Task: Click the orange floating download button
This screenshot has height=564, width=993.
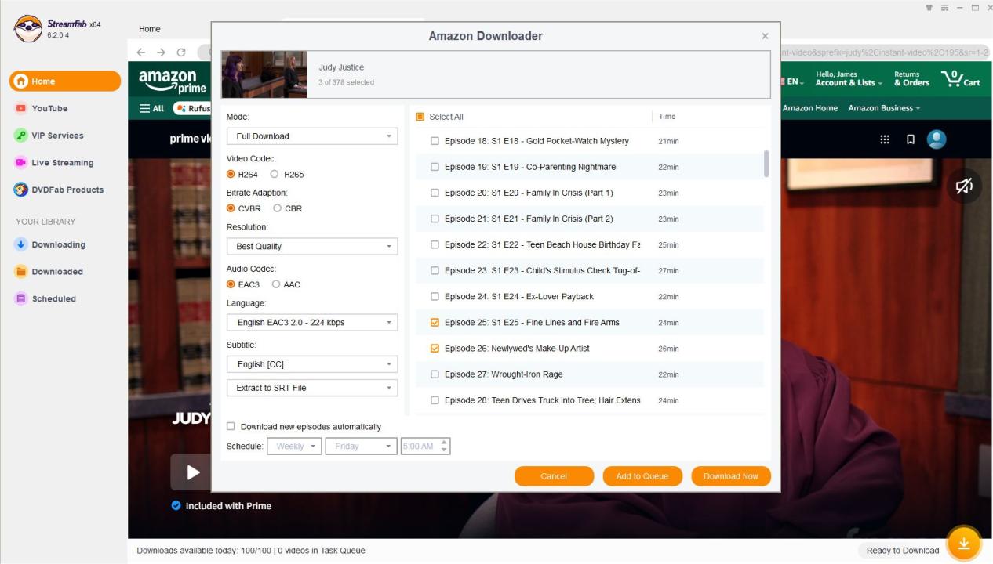Action: (x=964, y=544)
